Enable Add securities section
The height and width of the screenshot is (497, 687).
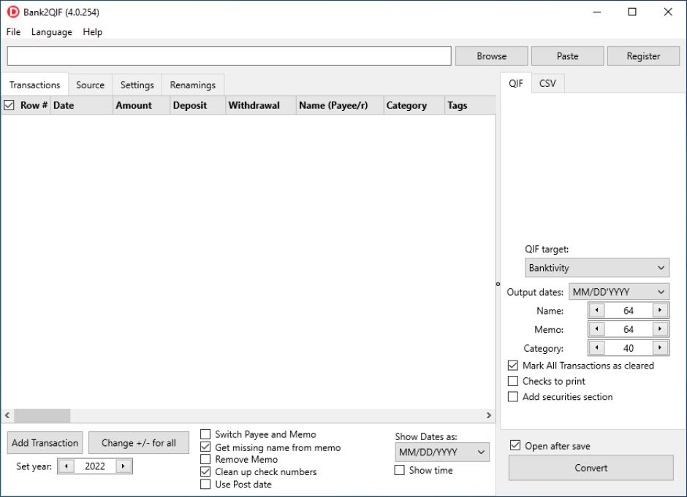(512, 397)
